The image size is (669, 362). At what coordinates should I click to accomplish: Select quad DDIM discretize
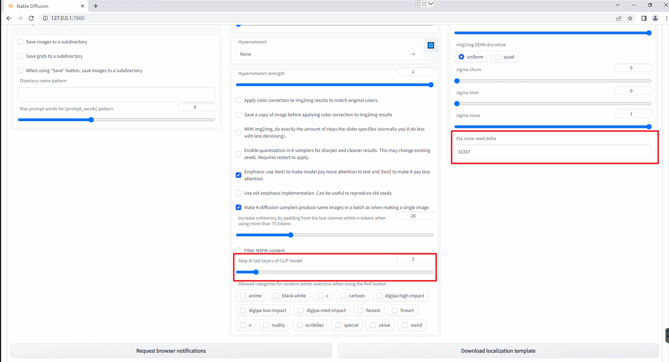click(505, 57)
